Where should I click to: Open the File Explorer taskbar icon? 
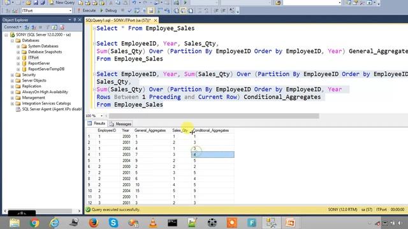tap(15, 223)
